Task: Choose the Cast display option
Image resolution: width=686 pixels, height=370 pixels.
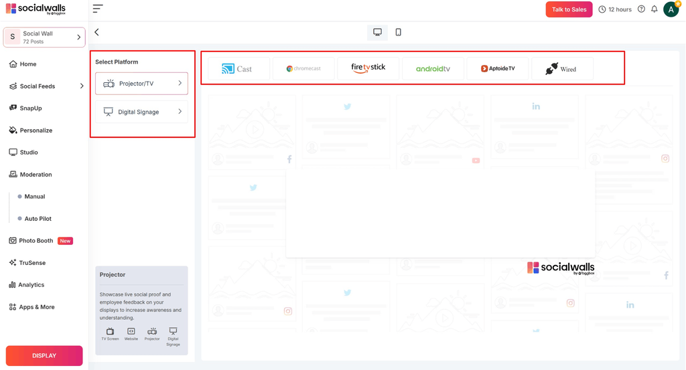Action: click(x=238, y=69)
